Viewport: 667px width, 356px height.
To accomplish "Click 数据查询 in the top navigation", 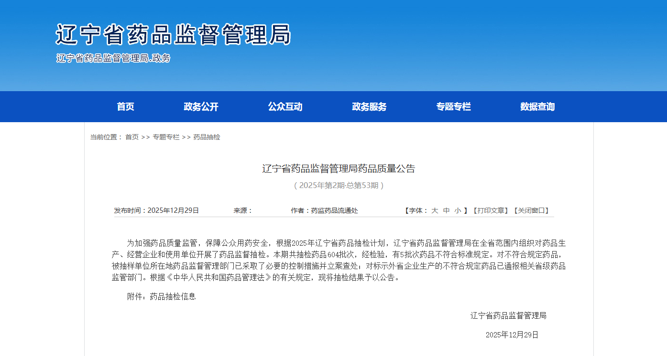I will tap(537, 107).
